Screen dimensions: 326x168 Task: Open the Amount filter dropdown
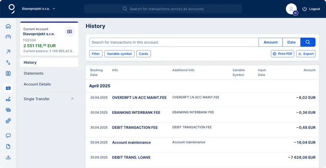click(x=270, y=42)
